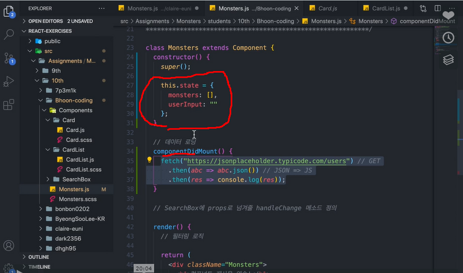
Task: Click the "class Monsters extends Component" line
Action: [210, 48]
